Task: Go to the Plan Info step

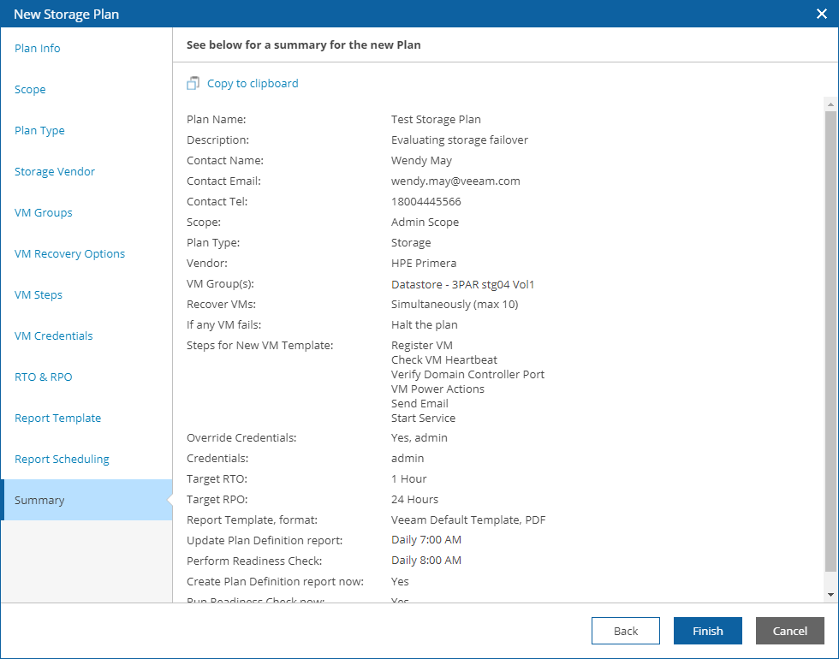Action: click(38, 49)
